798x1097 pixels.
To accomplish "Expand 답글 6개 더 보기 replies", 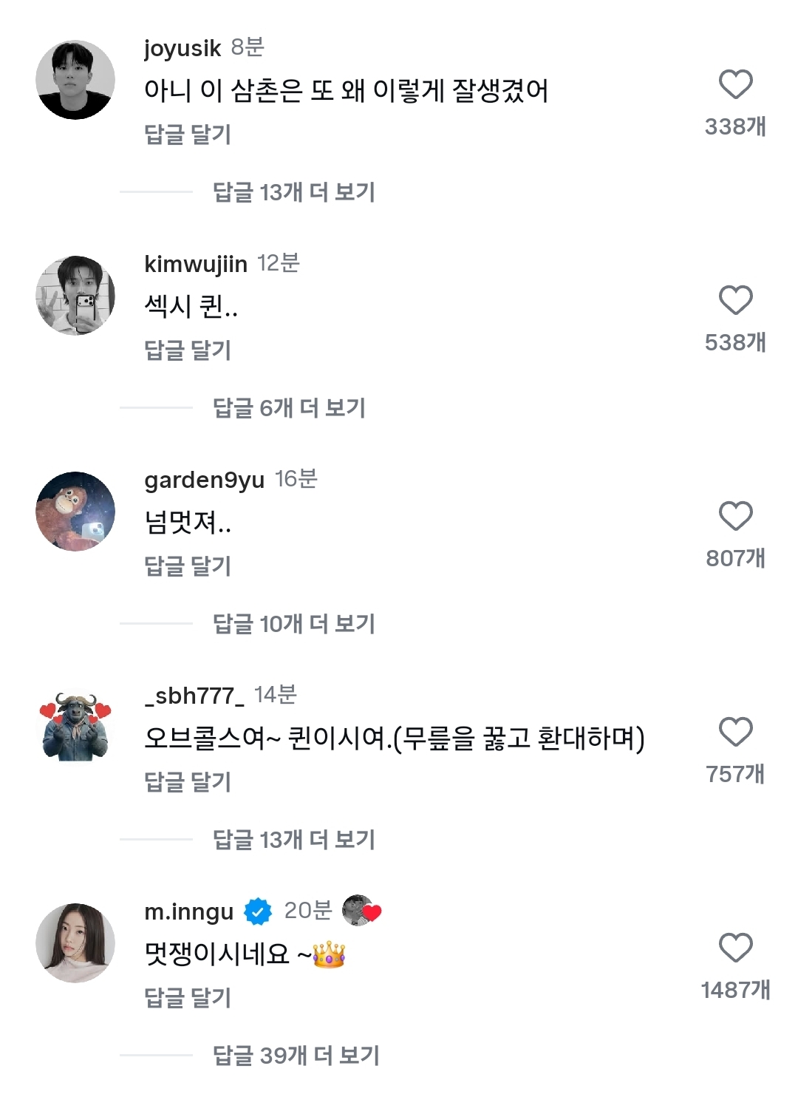I will (x=289, y=408).
